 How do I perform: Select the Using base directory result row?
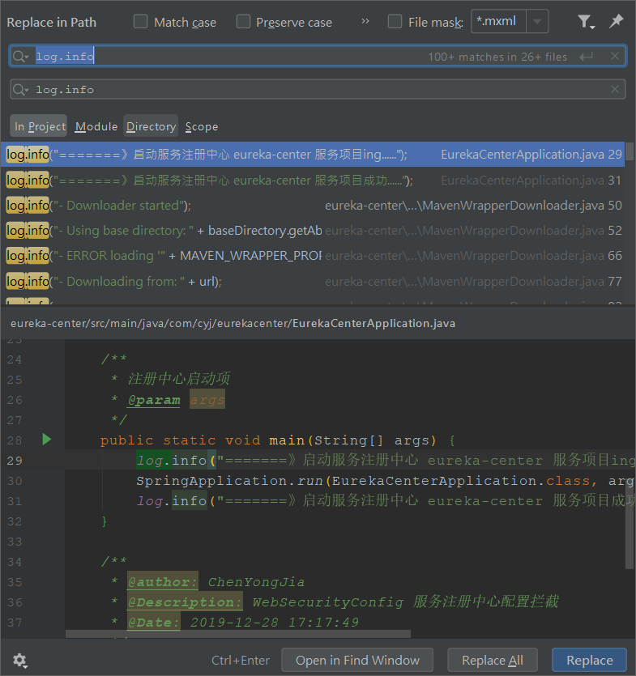(x=313, y=231)
